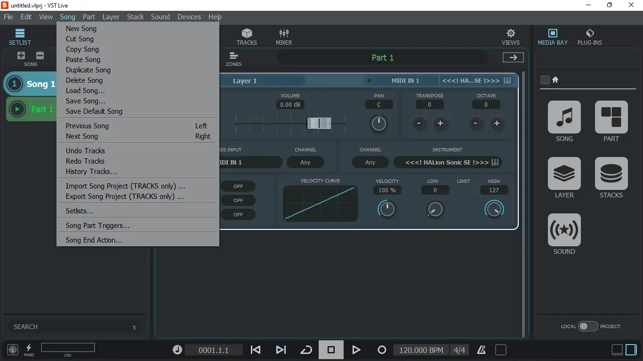643x361 pixels.
Task: Open the MIDI input channel Any dropdown
Action: coord(305,162)
